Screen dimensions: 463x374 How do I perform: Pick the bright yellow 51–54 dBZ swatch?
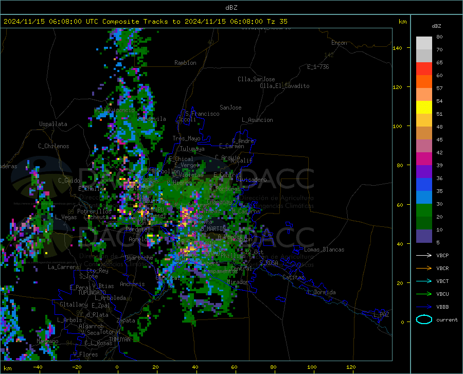click(424, 108)
